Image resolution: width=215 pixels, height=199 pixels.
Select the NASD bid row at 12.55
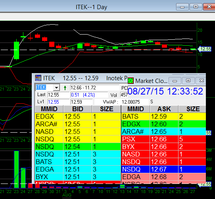click(78, 131)
